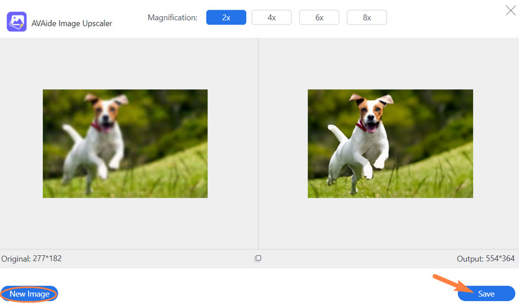Select 2x magnification
Screen dimensions: 519x307
coord(226,17)
